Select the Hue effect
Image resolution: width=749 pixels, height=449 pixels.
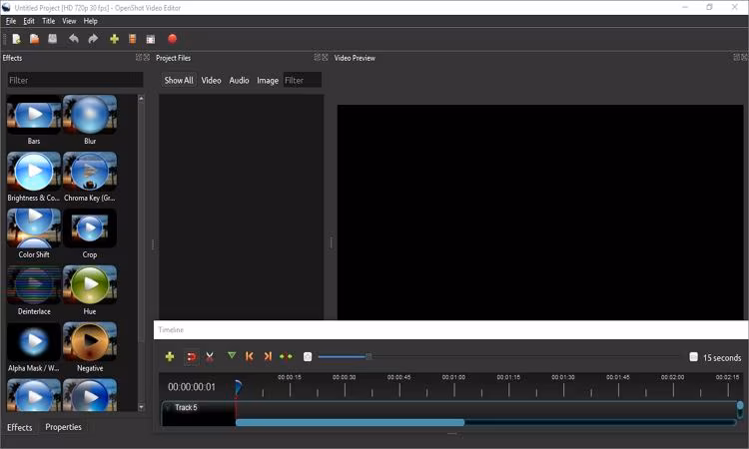tap(90, 290)
